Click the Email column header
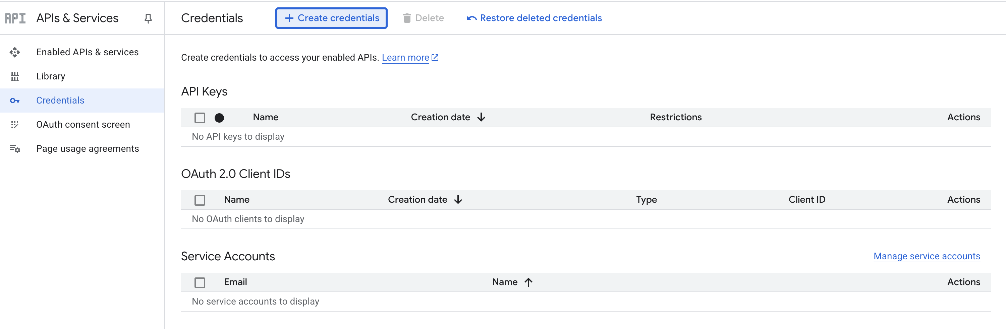 (x=235, y=282)
